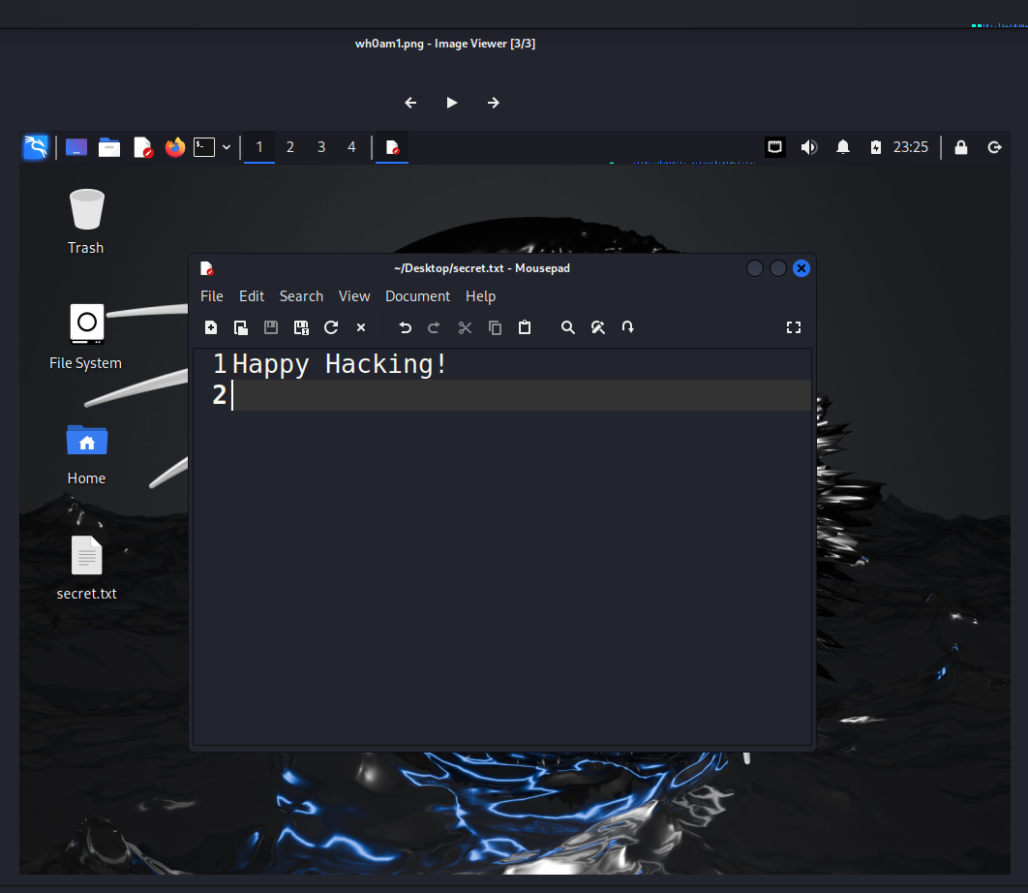
Task: Open the power manager battery icon
Action: point(876,147)
